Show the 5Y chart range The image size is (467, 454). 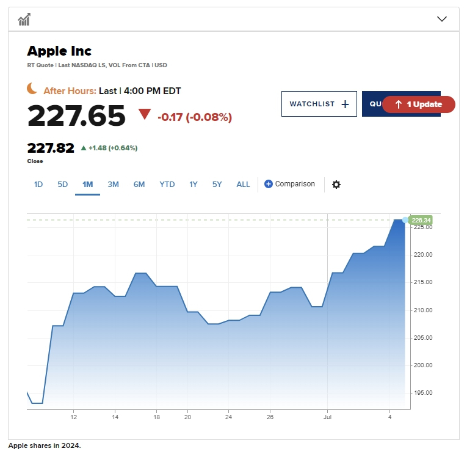(217, 185)
